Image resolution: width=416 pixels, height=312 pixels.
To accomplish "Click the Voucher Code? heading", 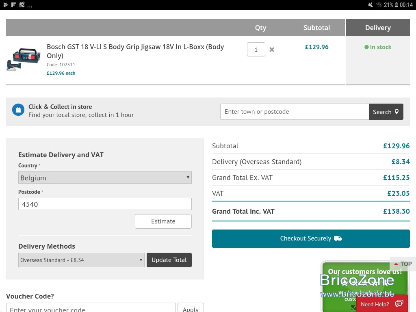I will 30,296.
